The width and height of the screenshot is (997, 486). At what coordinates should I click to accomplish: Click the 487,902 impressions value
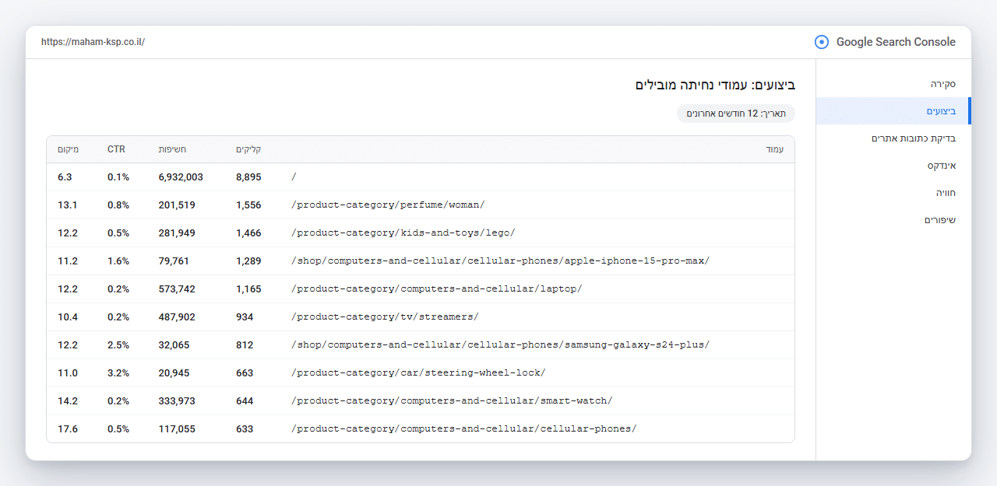click(177, 317)
